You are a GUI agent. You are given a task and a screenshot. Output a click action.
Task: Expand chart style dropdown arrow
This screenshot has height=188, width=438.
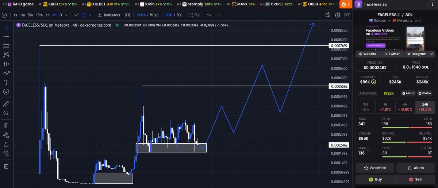[90, 15]
